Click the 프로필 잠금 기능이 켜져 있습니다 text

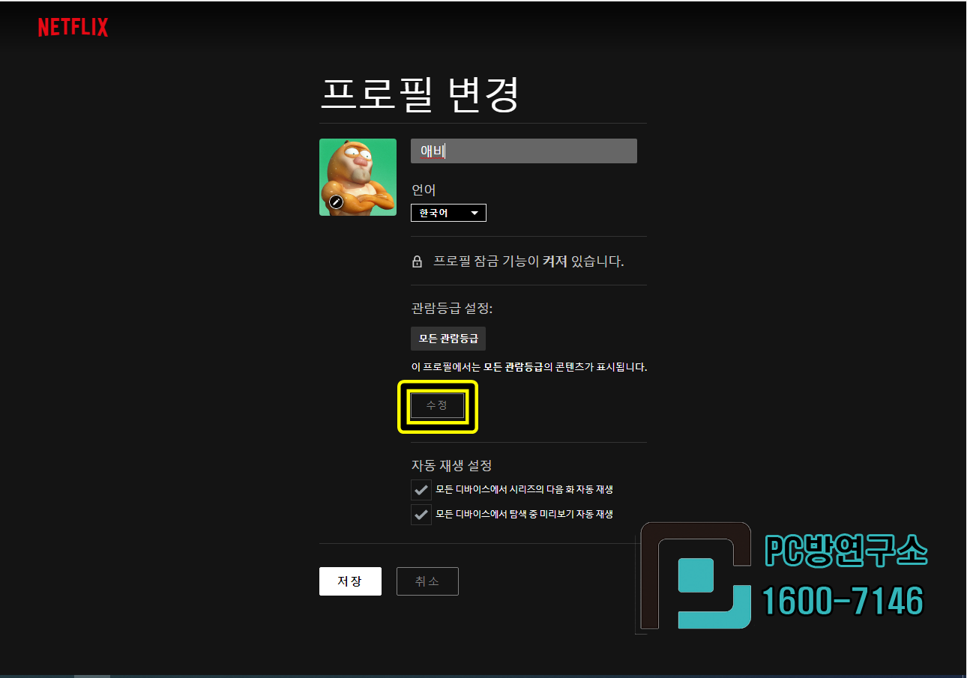tap(528, 261)
